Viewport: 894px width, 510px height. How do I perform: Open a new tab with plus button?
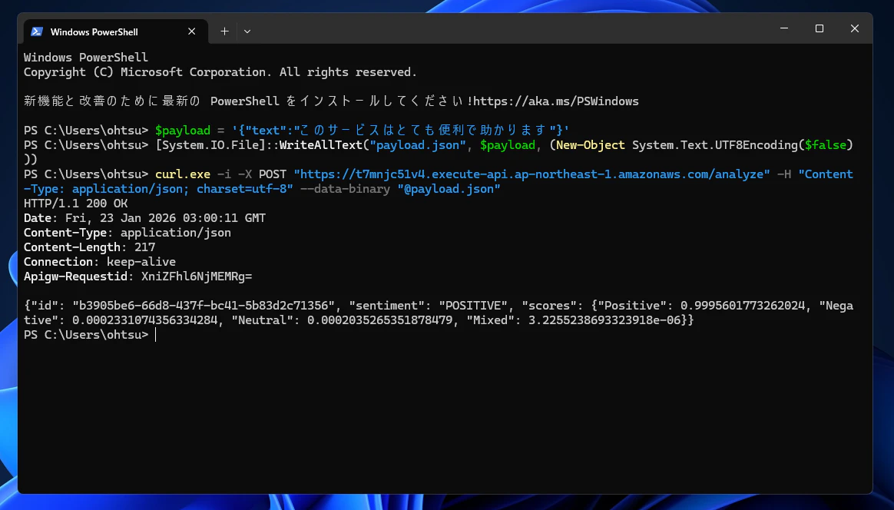tap(224, 31)
